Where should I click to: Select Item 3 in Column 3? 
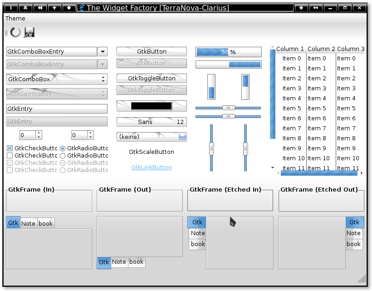click(x=346, y=89)
